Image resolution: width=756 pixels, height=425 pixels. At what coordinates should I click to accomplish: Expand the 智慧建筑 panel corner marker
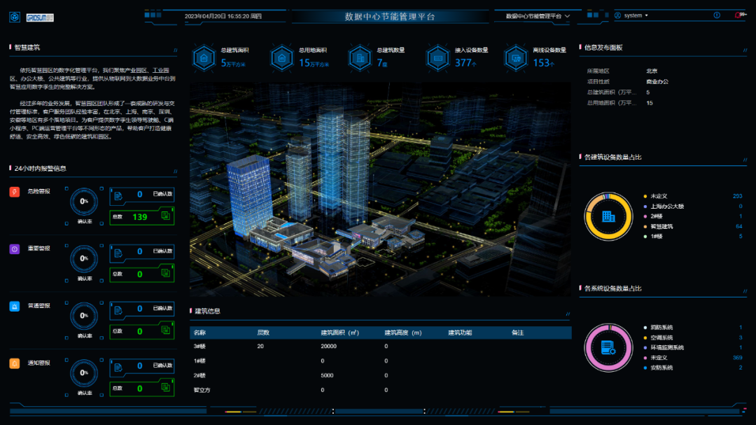point(176,50)
